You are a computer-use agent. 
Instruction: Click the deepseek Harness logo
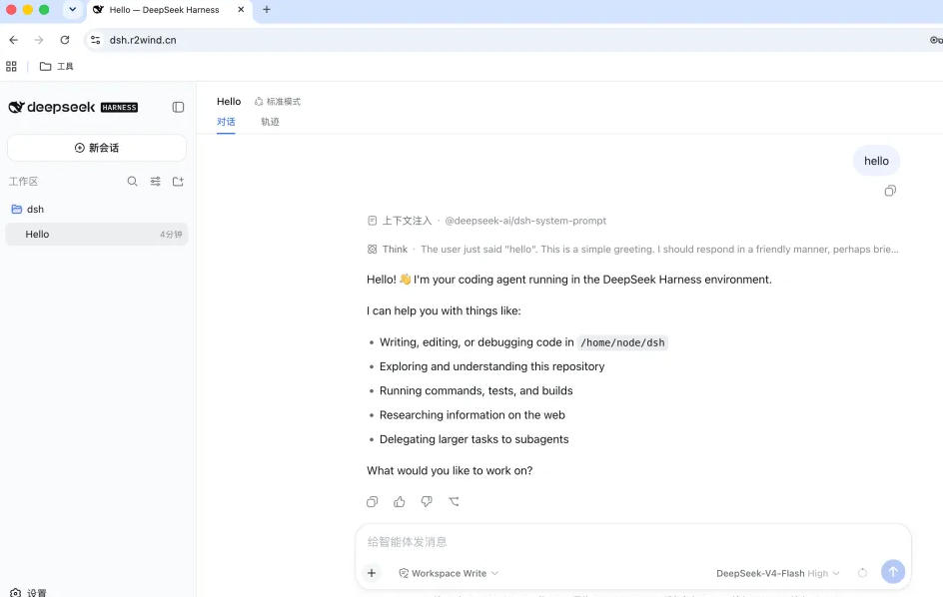pos(73,107)
